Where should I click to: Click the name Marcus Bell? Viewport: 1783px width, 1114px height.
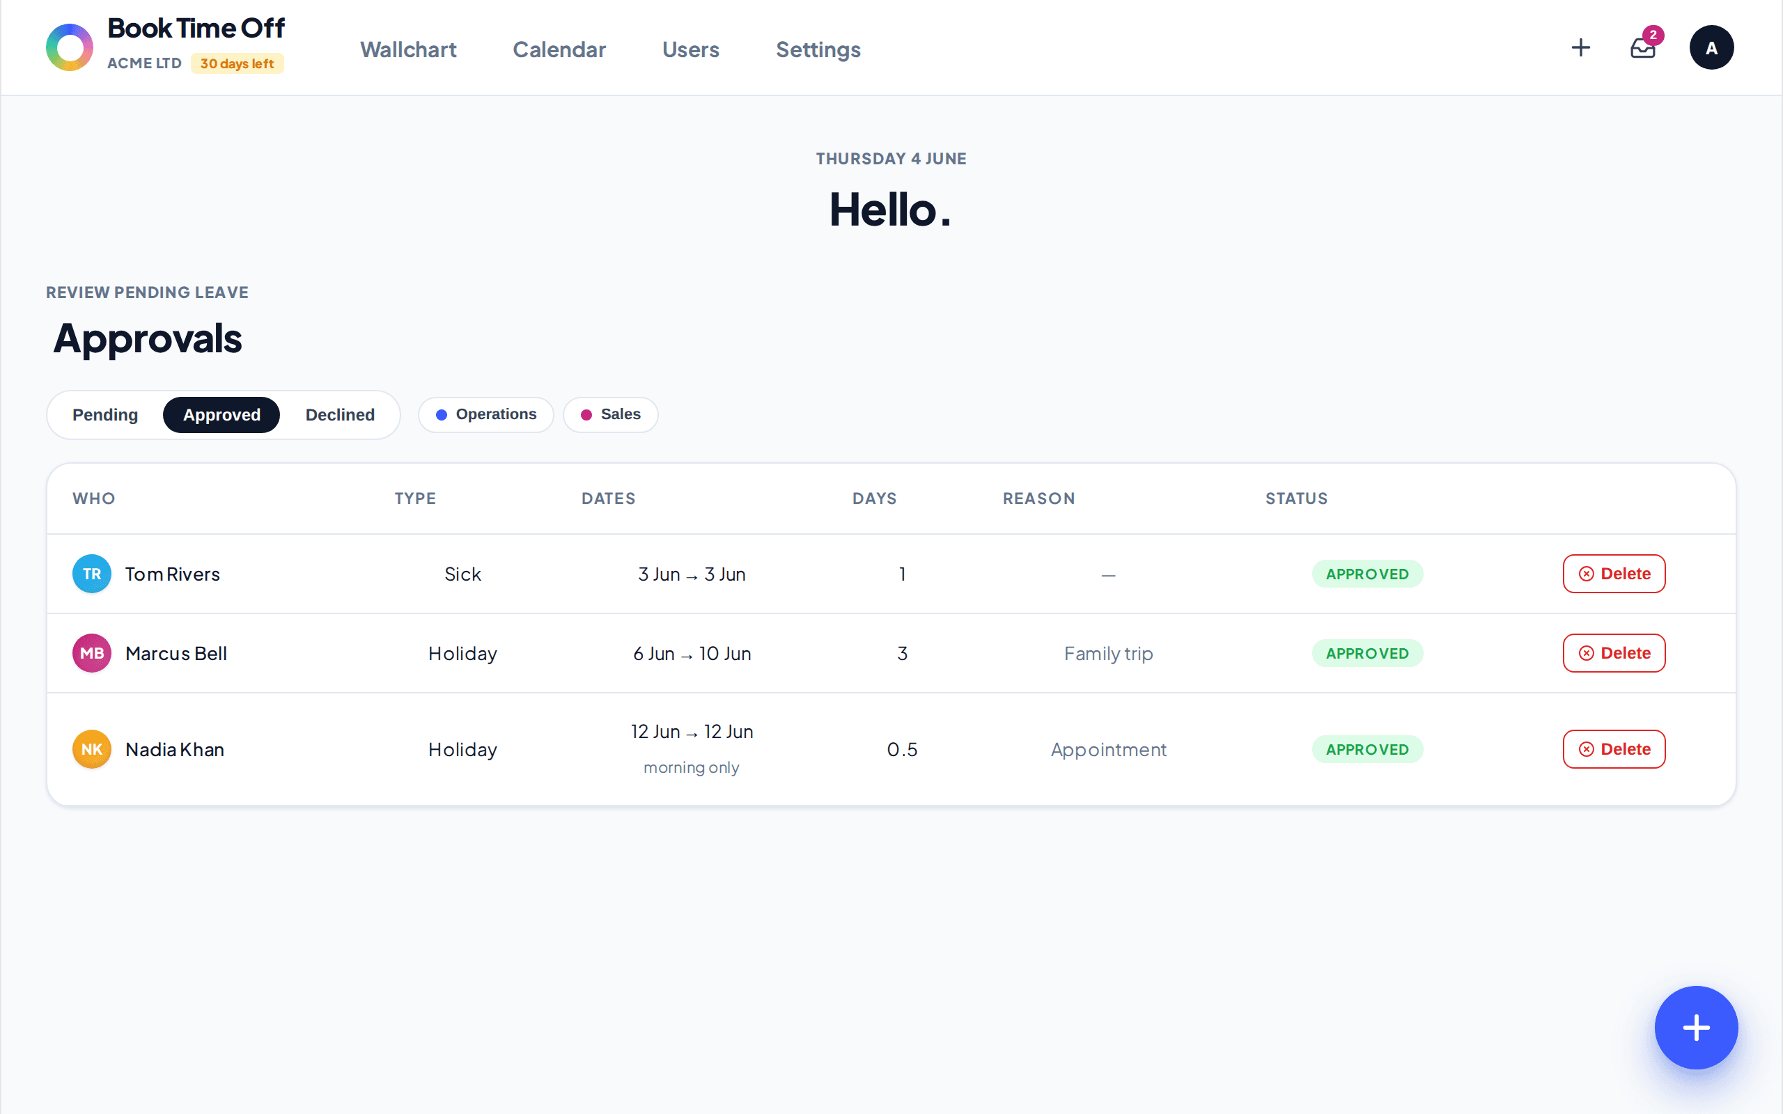point(176,654)
